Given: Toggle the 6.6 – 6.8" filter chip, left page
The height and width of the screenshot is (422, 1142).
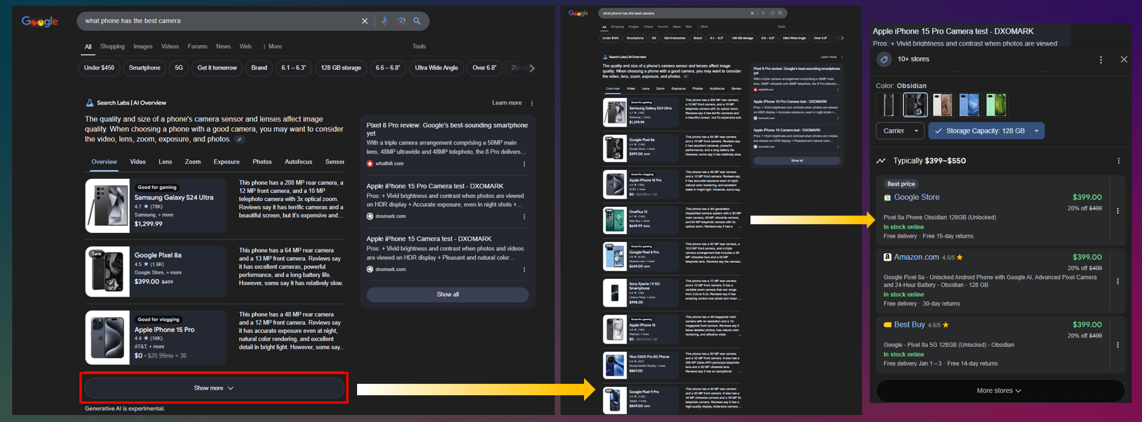Looking at the screenshot, I should 388,68.
